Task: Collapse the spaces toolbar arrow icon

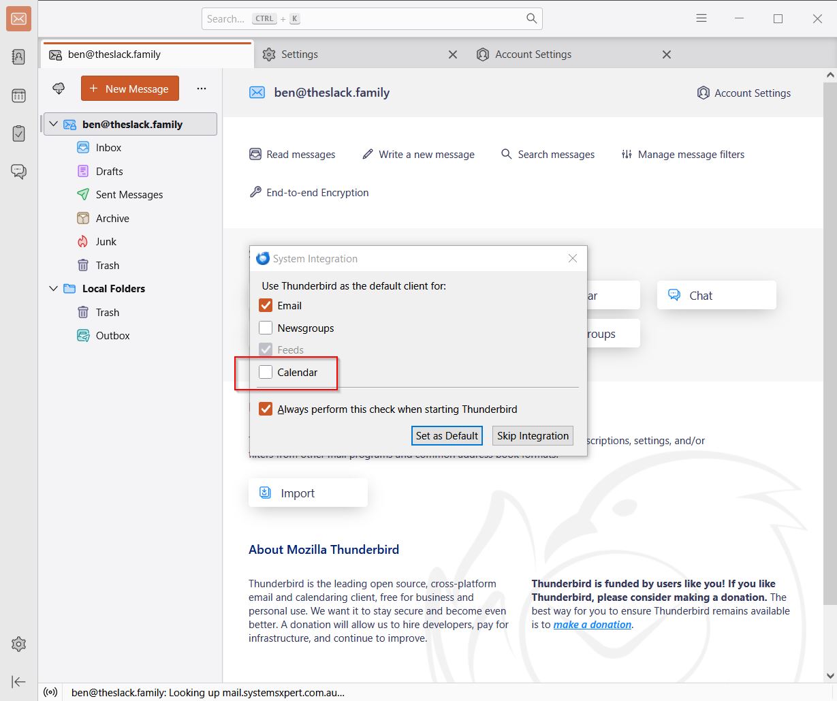Action: coord(19,681)
